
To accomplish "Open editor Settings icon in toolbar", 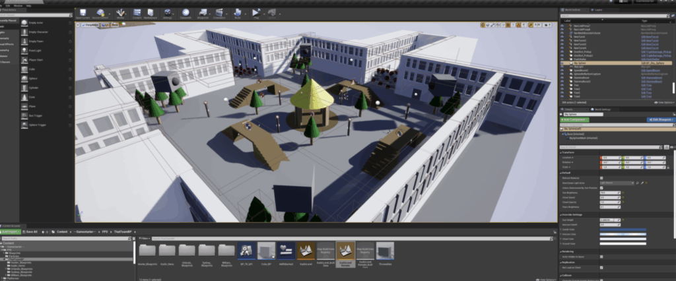I will [168, 13].
